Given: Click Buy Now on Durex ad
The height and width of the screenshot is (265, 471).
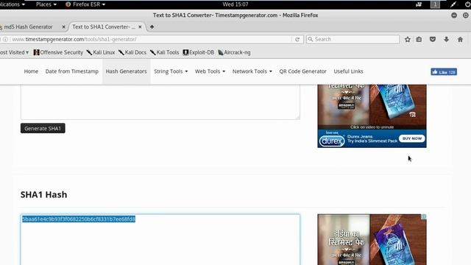Looking at the screenshot, I should (412, 138).
